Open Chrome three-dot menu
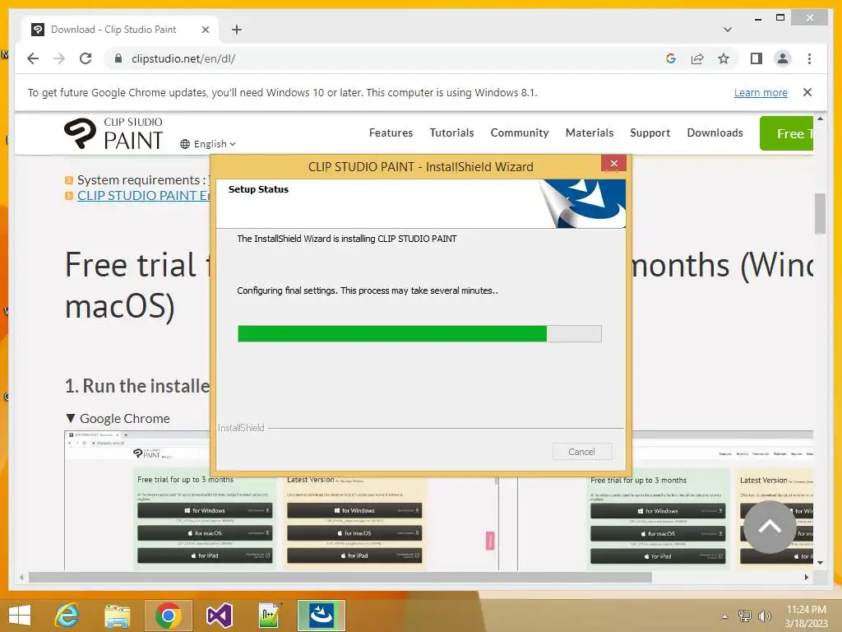This screenshot has width=842, height=632. click(809, 58)
